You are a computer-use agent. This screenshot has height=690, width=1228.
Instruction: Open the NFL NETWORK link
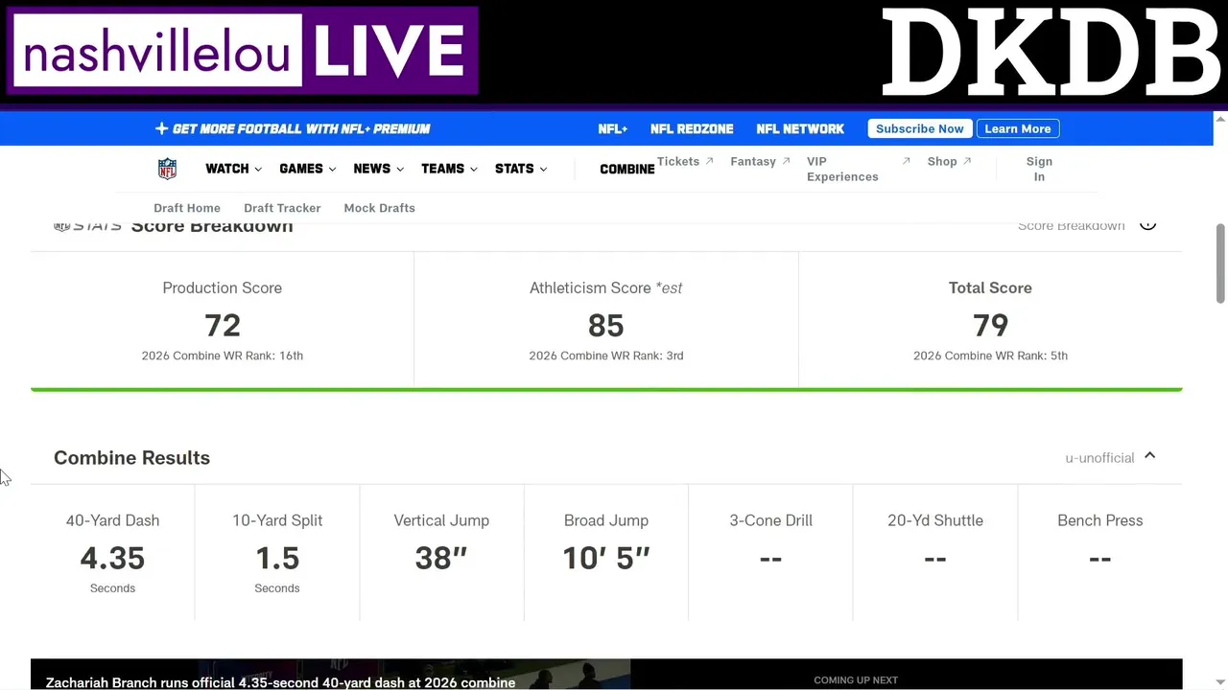click(x=800, y=128)
